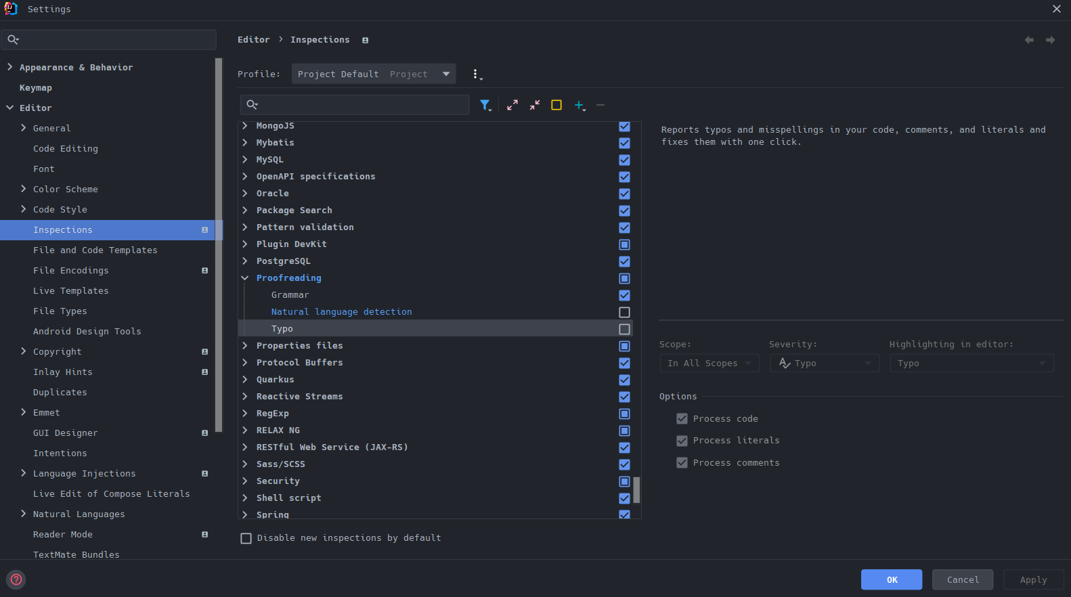Screen dimensions: 1071x597
Task: Collapse all inspection groups icon
Action: pyautogui.click(x=535, y=105)
